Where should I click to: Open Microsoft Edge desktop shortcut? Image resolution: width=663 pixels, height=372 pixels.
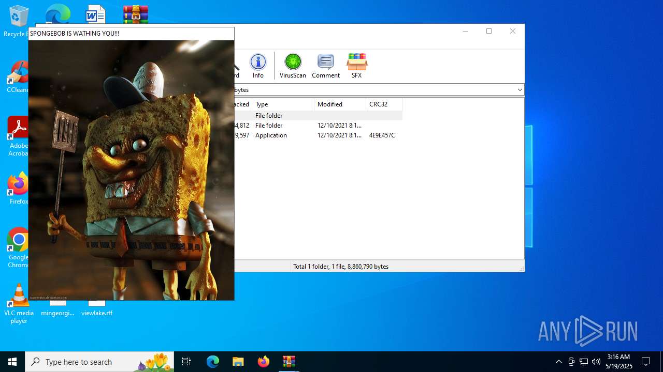click(57, 14)
